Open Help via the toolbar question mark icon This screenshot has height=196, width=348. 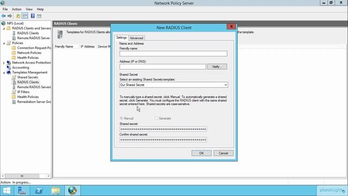click(x=33, y=16)
